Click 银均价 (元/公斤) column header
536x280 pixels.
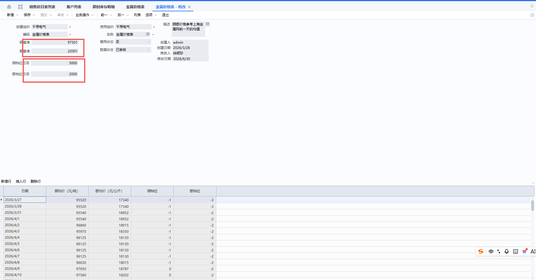tap(110, 191)
